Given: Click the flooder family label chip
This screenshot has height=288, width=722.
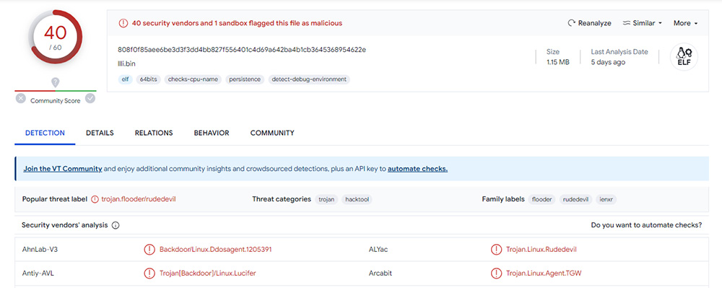Looking at the screenshot, I should 542,199.
